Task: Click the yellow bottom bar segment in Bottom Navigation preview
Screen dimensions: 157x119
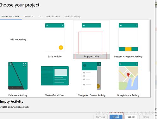Action: [128, 49]
